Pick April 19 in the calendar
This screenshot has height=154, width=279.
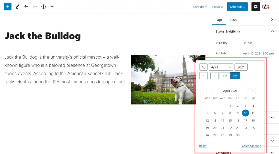pos(207,128)
